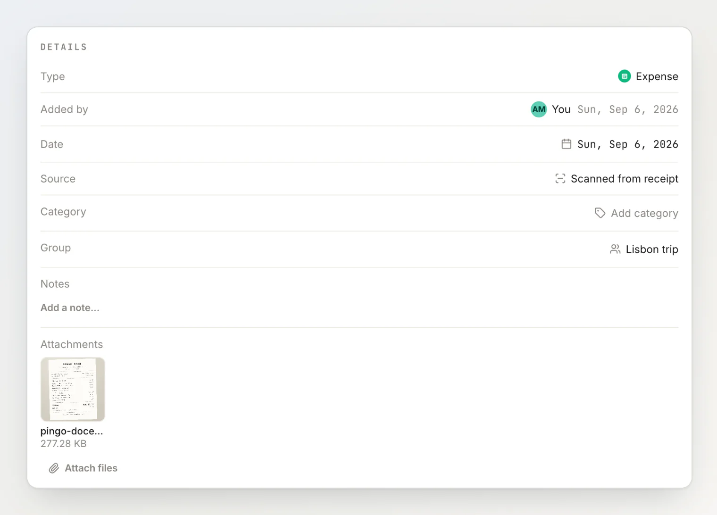Click the Notes label
This screenshot has height=515, width=717.
[x=55, y=284]
